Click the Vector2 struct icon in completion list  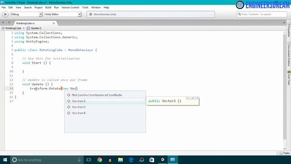point(69,101)
